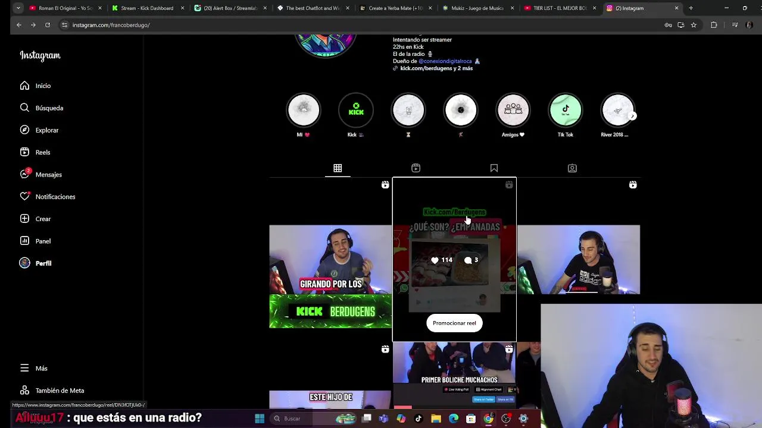Expand También de Meta
762x428 pixels.
click(x=52, y=391)
